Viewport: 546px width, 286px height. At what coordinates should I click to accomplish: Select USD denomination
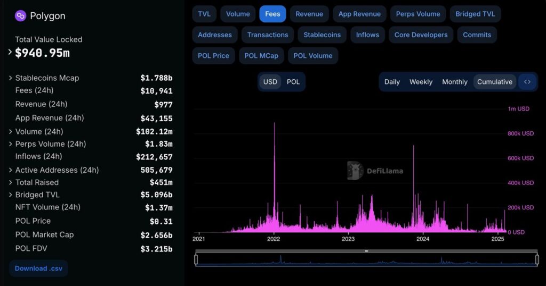click(270, 82)
